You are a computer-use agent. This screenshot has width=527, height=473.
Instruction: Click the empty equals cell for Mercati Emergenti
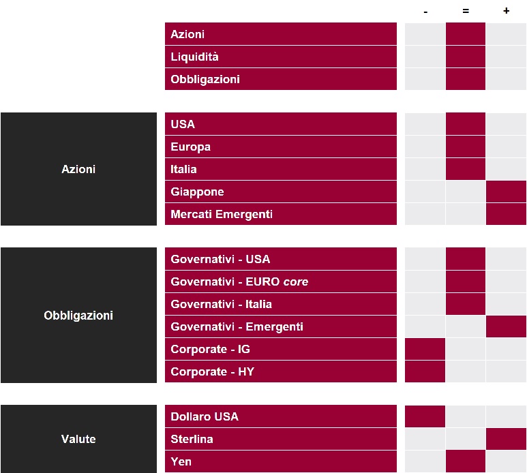(466, 214)
